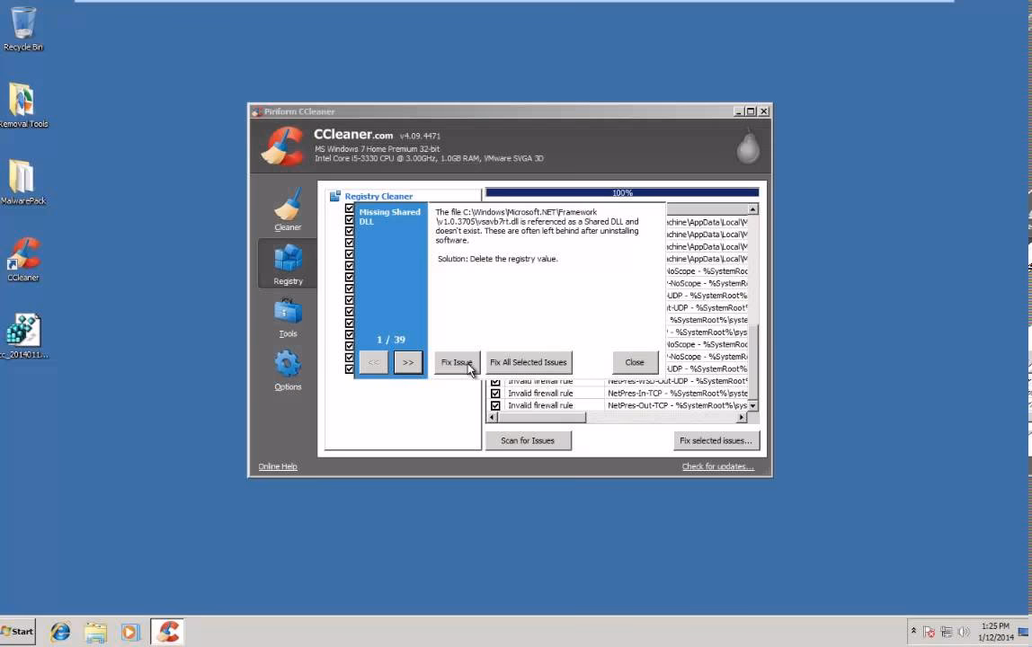The width and height of the screenshot is (1032, 647).
Task: Open Recycle Bin on the desktop
Action: (x=23, y=28)
